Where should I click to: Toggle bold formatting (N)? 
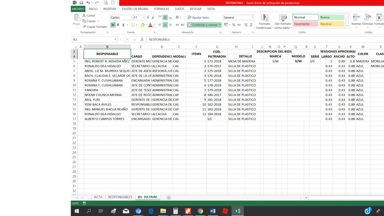tap(113, 25)
